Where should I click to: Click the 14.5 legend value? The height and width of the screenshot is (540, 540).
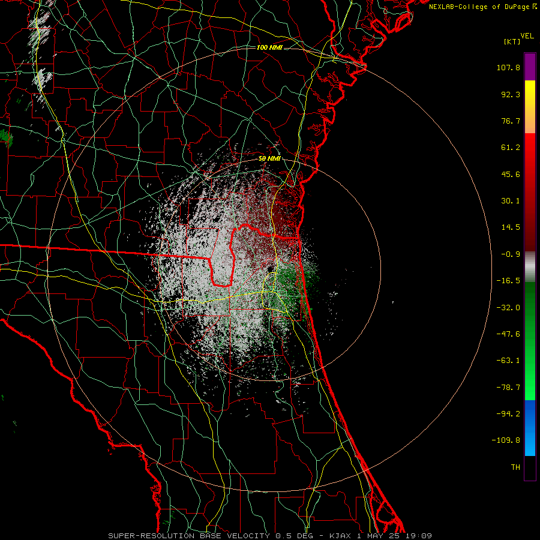(x=511, y=227)
